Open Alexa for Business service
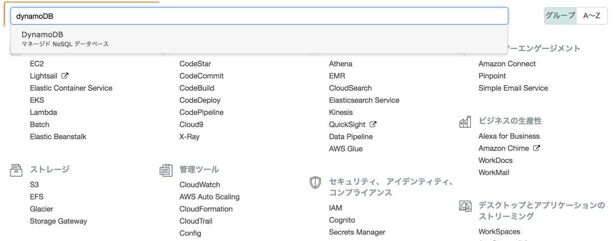This screenshot has height=241, width=613. coord(509,136)
